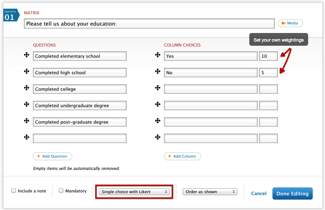Toggle the Mandatory checkbox
Viewport: 325px width, 210px height.
tap(61, 191)
